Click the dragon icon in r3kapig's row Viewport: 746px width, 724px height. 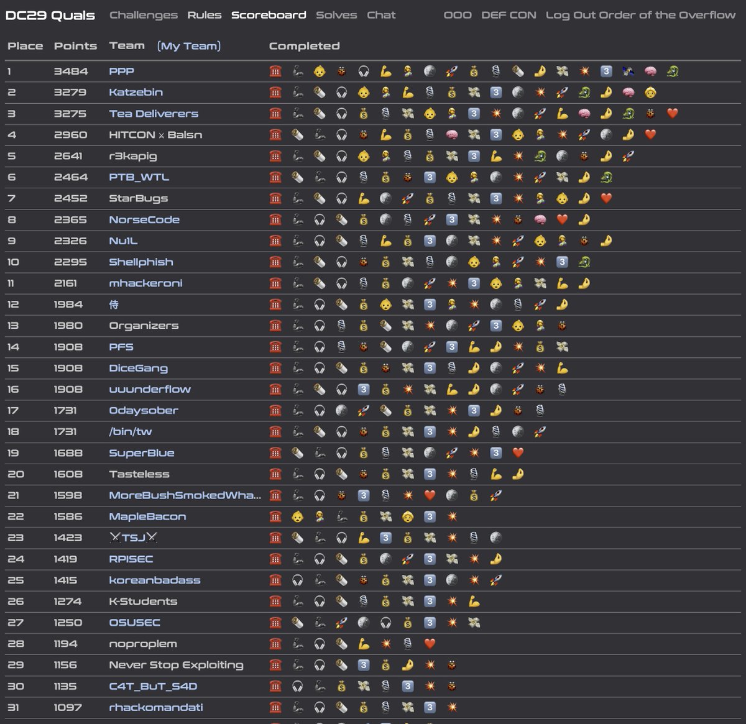(x=540, y=156)
